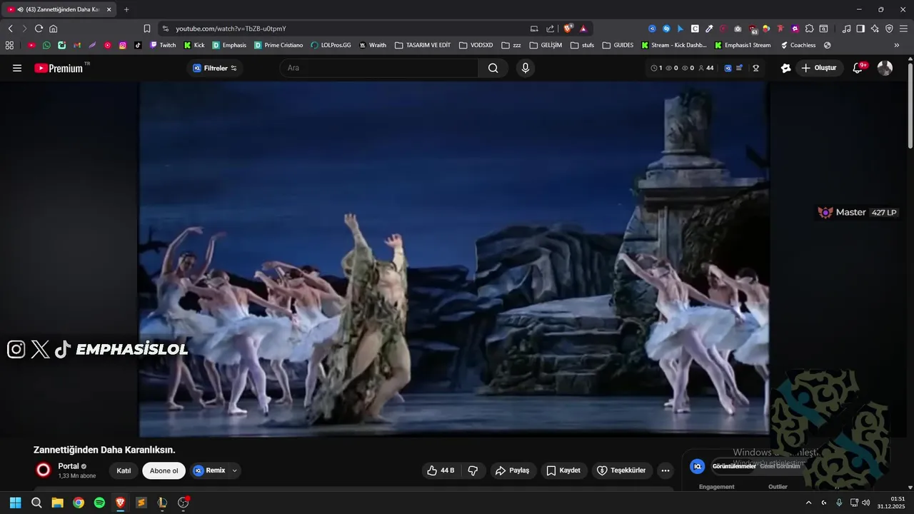Switch to the YouTube browser tab

coord(59,9)
